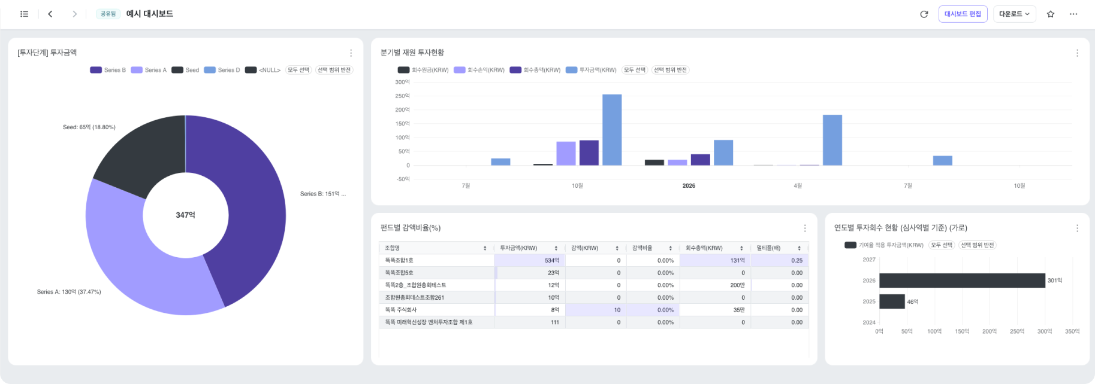Toggle Series B legend in donut chart
Image resolution: width=1095 pixels, height=384 pixels.
(108, 70)
